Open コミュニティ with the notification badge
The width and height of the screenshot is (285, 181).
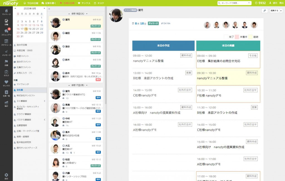(6, 32)
